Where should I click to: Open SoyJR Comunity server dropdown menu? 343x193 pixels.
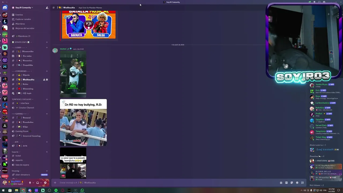(x=24, y=8)
